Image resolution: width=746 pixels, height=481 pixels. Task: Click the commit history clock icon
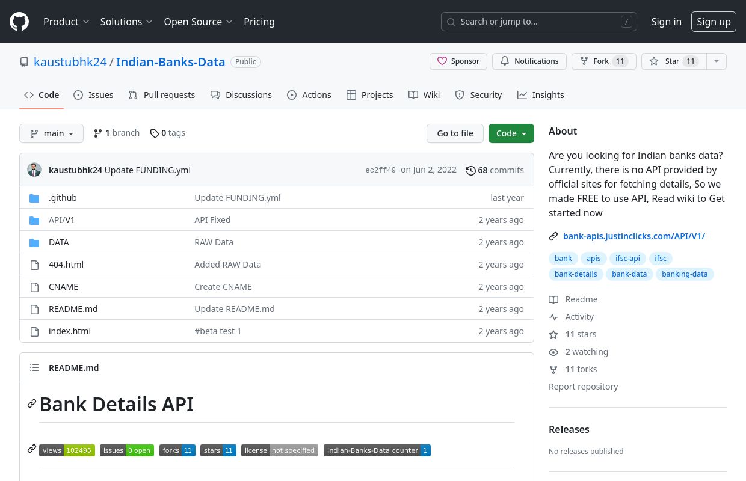[471, 170]
